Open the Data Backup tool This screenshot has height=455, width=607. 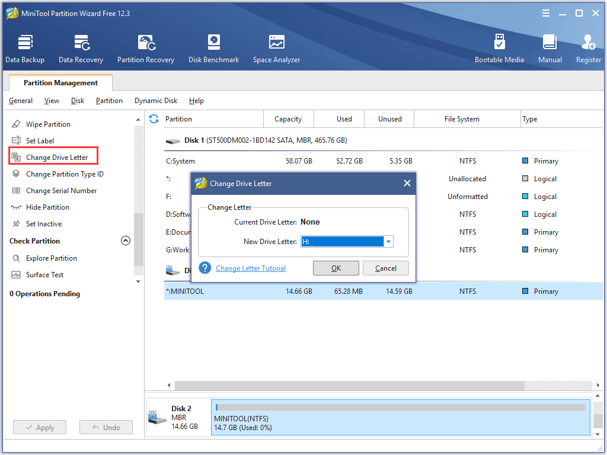(25, 49)
